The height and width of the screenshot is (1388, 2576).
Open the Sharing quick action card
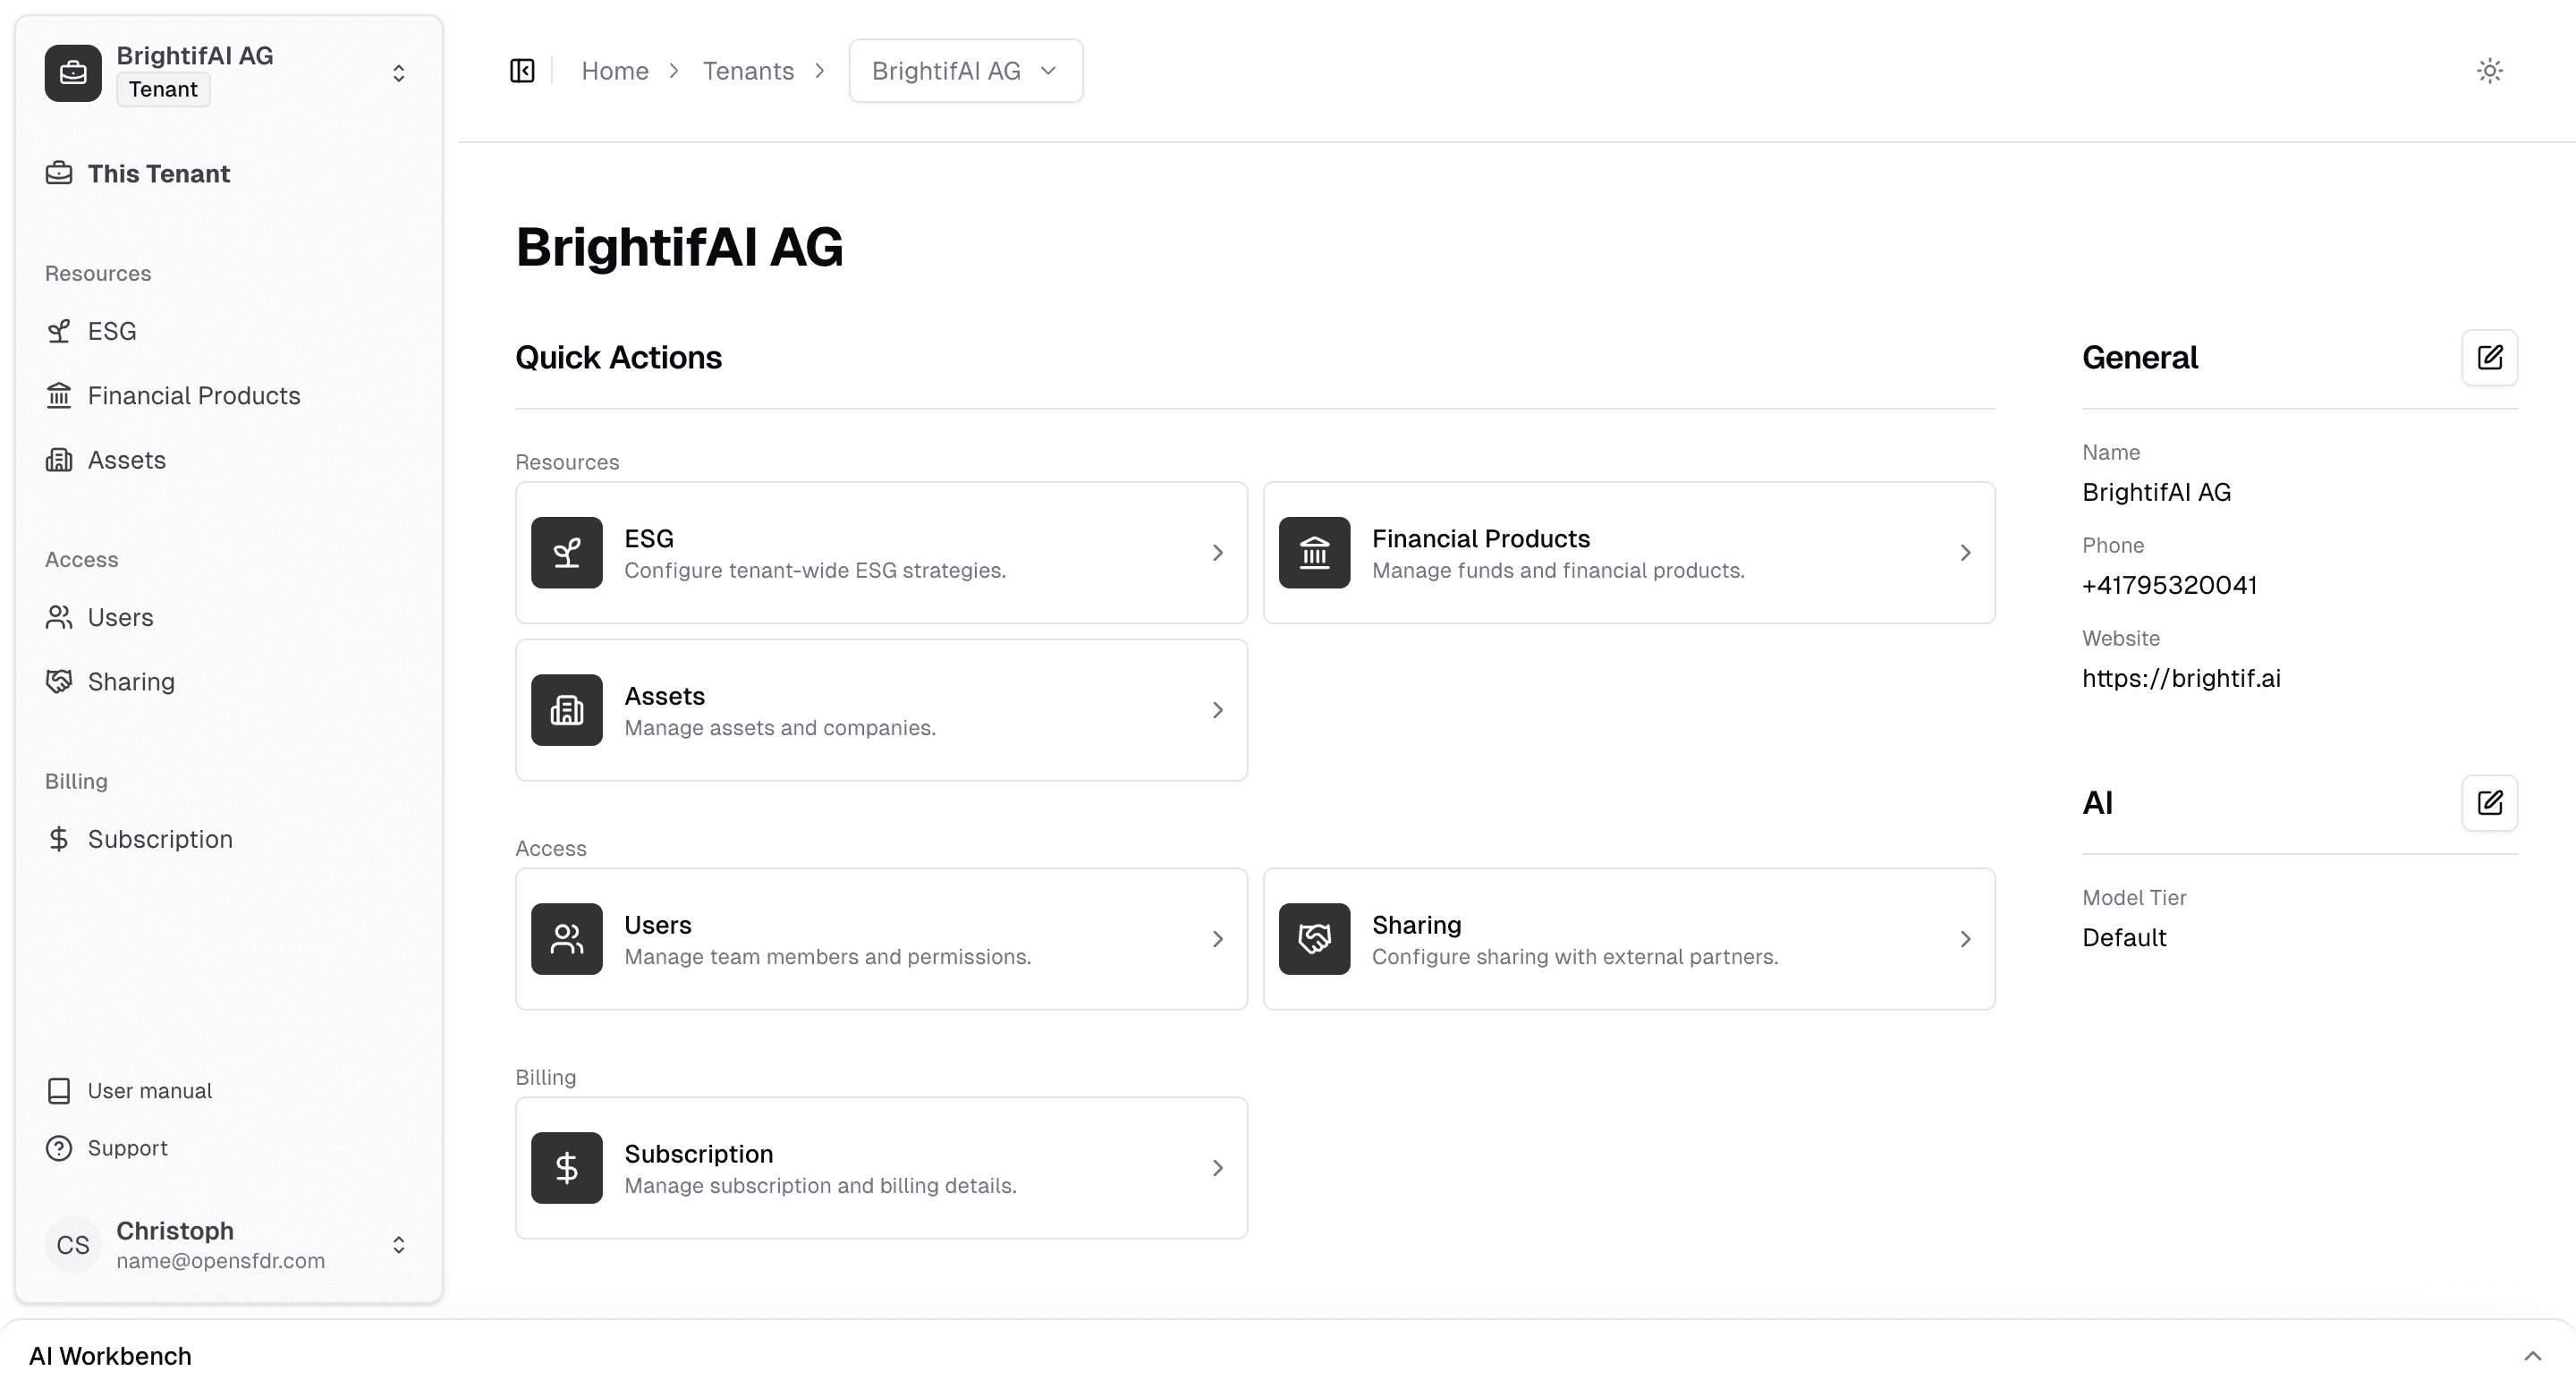coord(1628,938)
